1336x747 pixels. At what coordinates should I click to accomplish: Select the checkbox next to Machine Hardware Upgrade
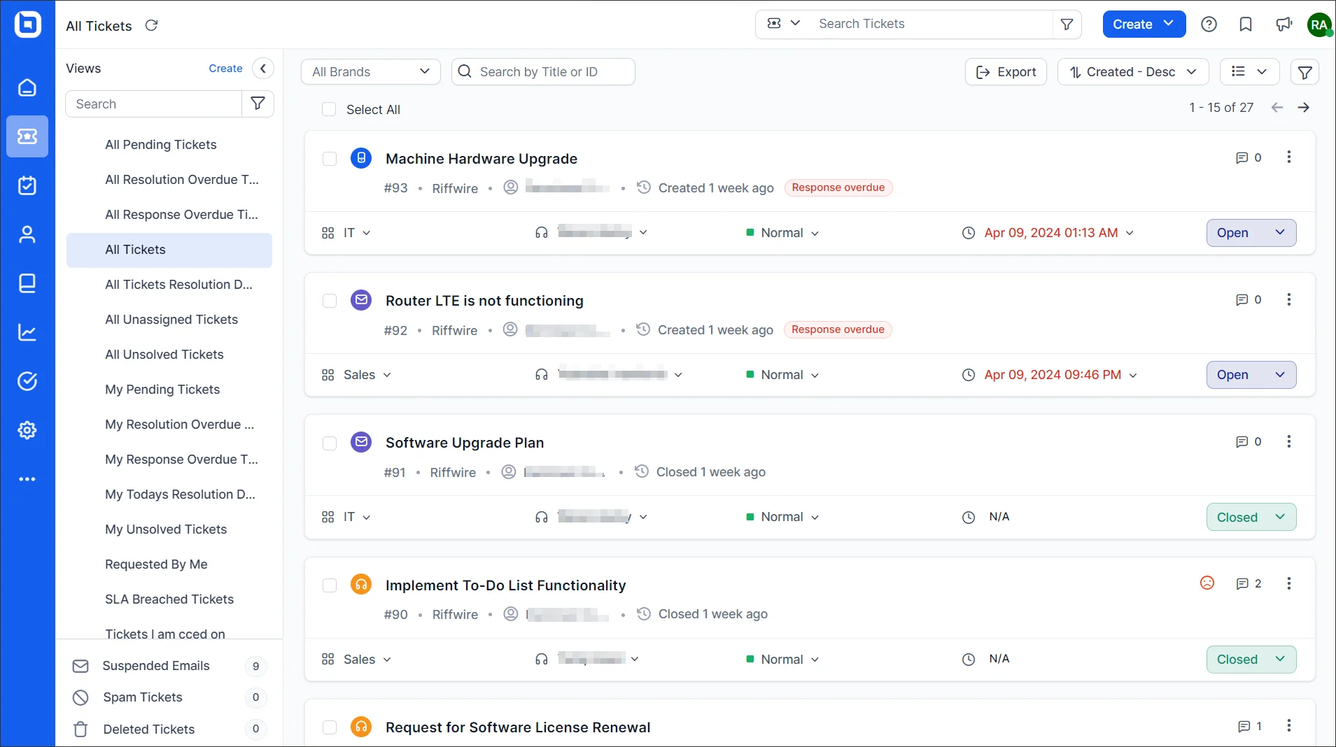tap(329, 159)
